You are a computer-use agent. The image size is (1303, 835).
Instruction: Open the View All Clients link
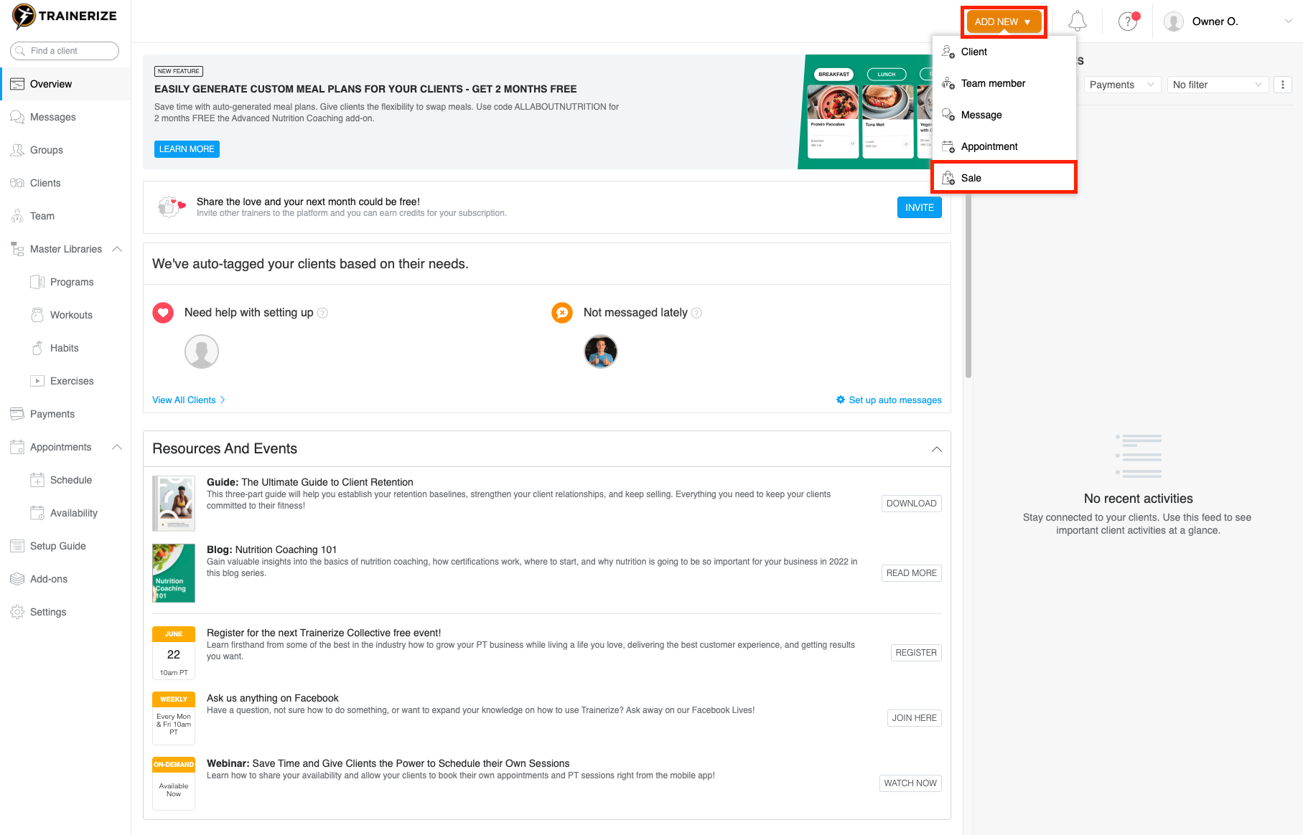(189, 400)
